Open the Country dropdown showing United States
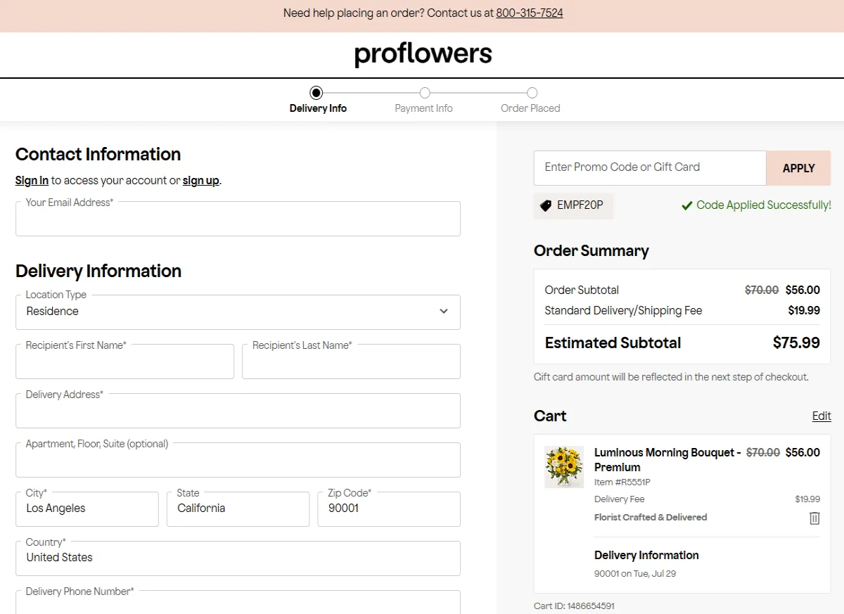This screenshot has width=844, height=614. point(238,558)
